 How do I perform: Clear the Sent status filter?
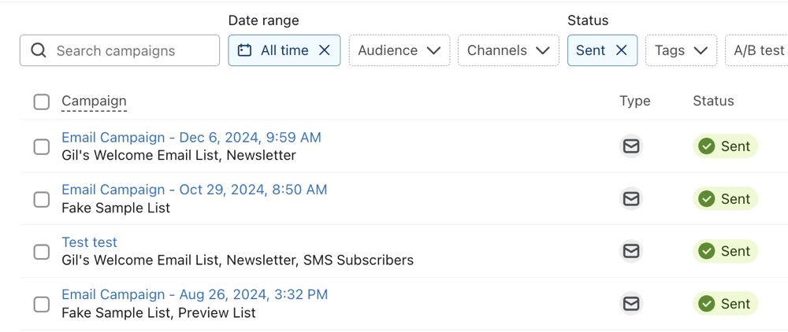pos(622,50)
